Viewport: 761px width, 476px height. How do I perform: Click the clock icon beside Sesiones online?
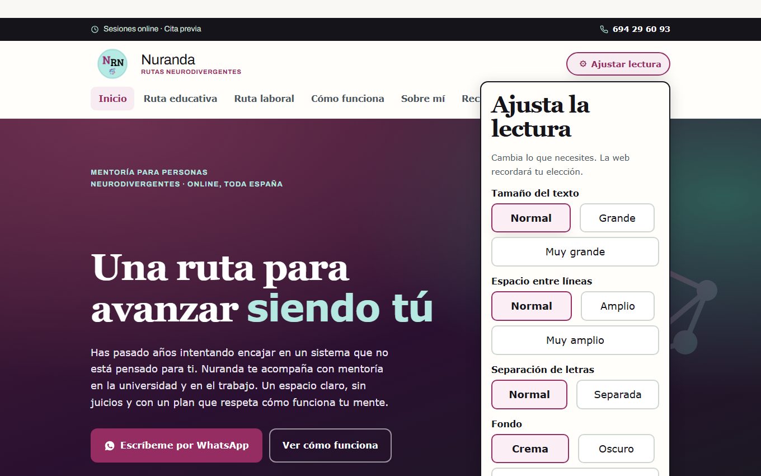tap(95, 29)
